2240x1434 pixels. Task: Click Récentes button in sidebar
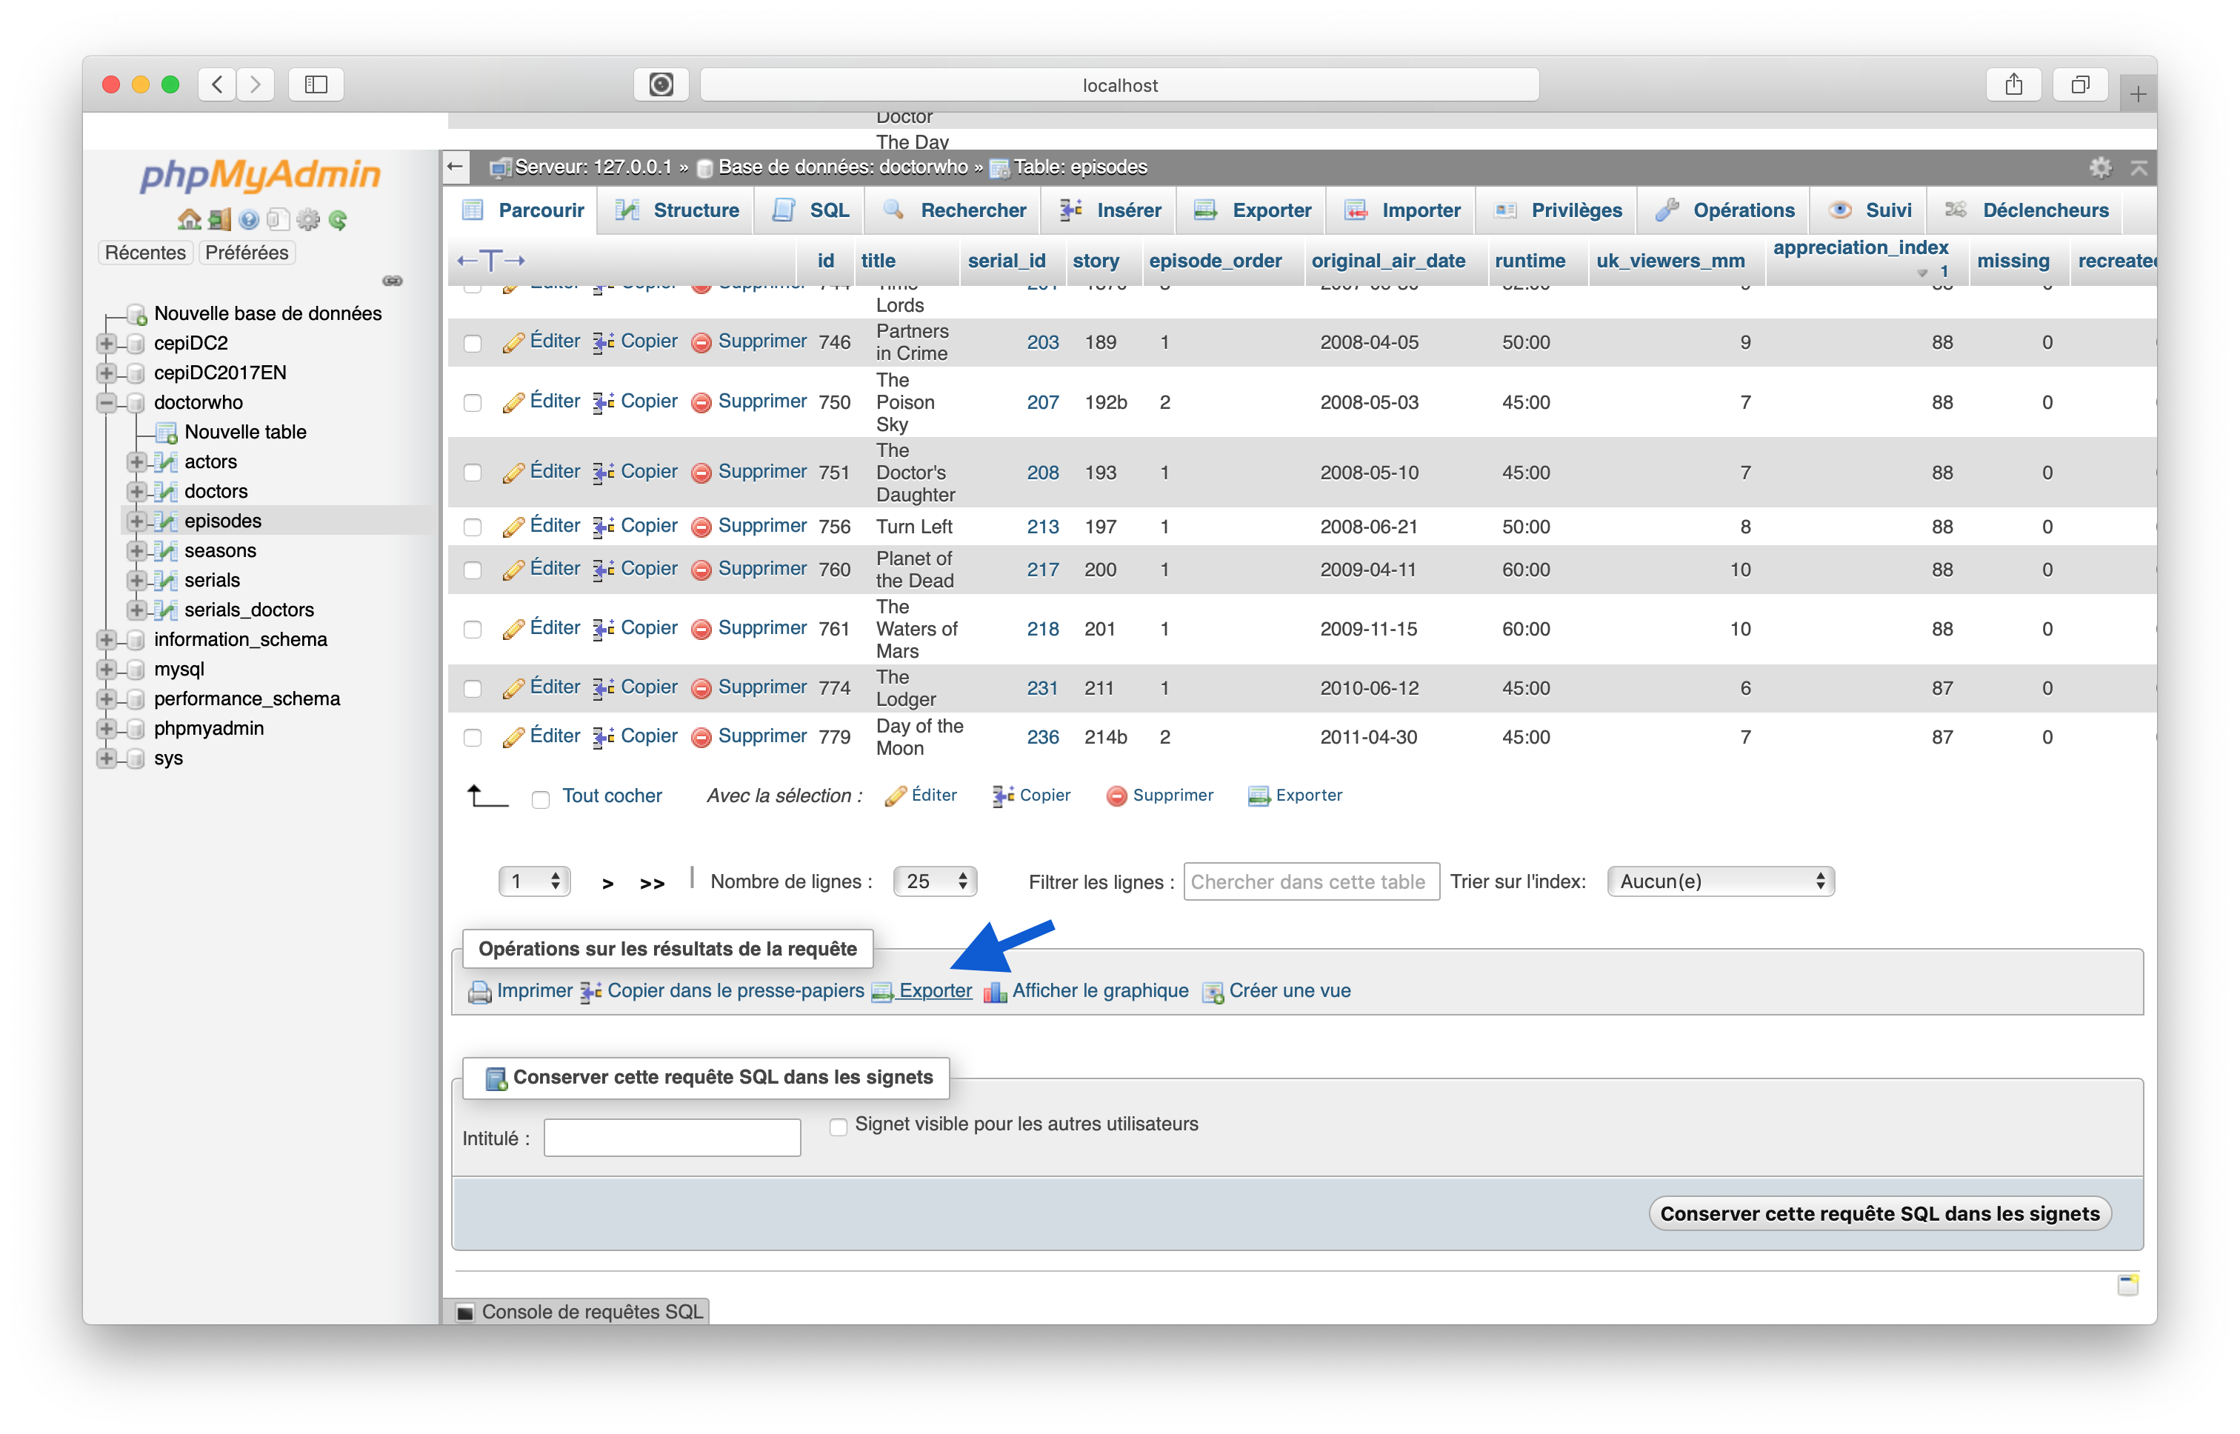pyautogui.click(x=144, y=253)
